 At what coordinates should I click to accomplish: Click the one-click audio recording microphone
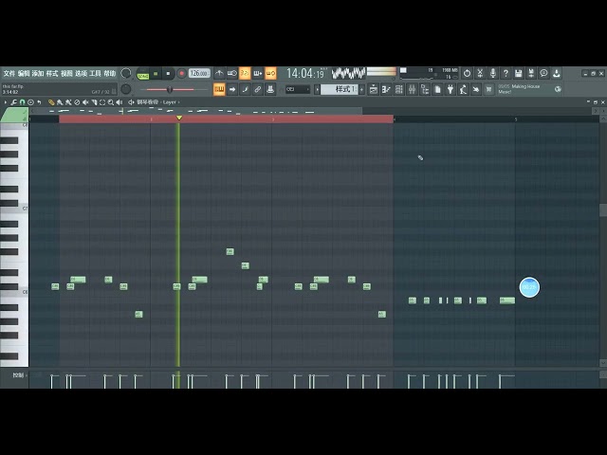coord(493,73)
